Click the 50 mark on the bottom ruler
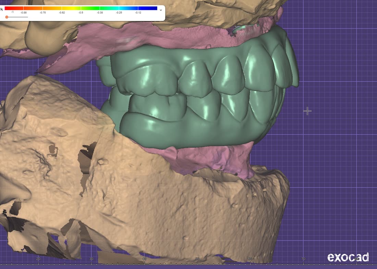This screenshot has width=377, height=269. click(197, 259)
